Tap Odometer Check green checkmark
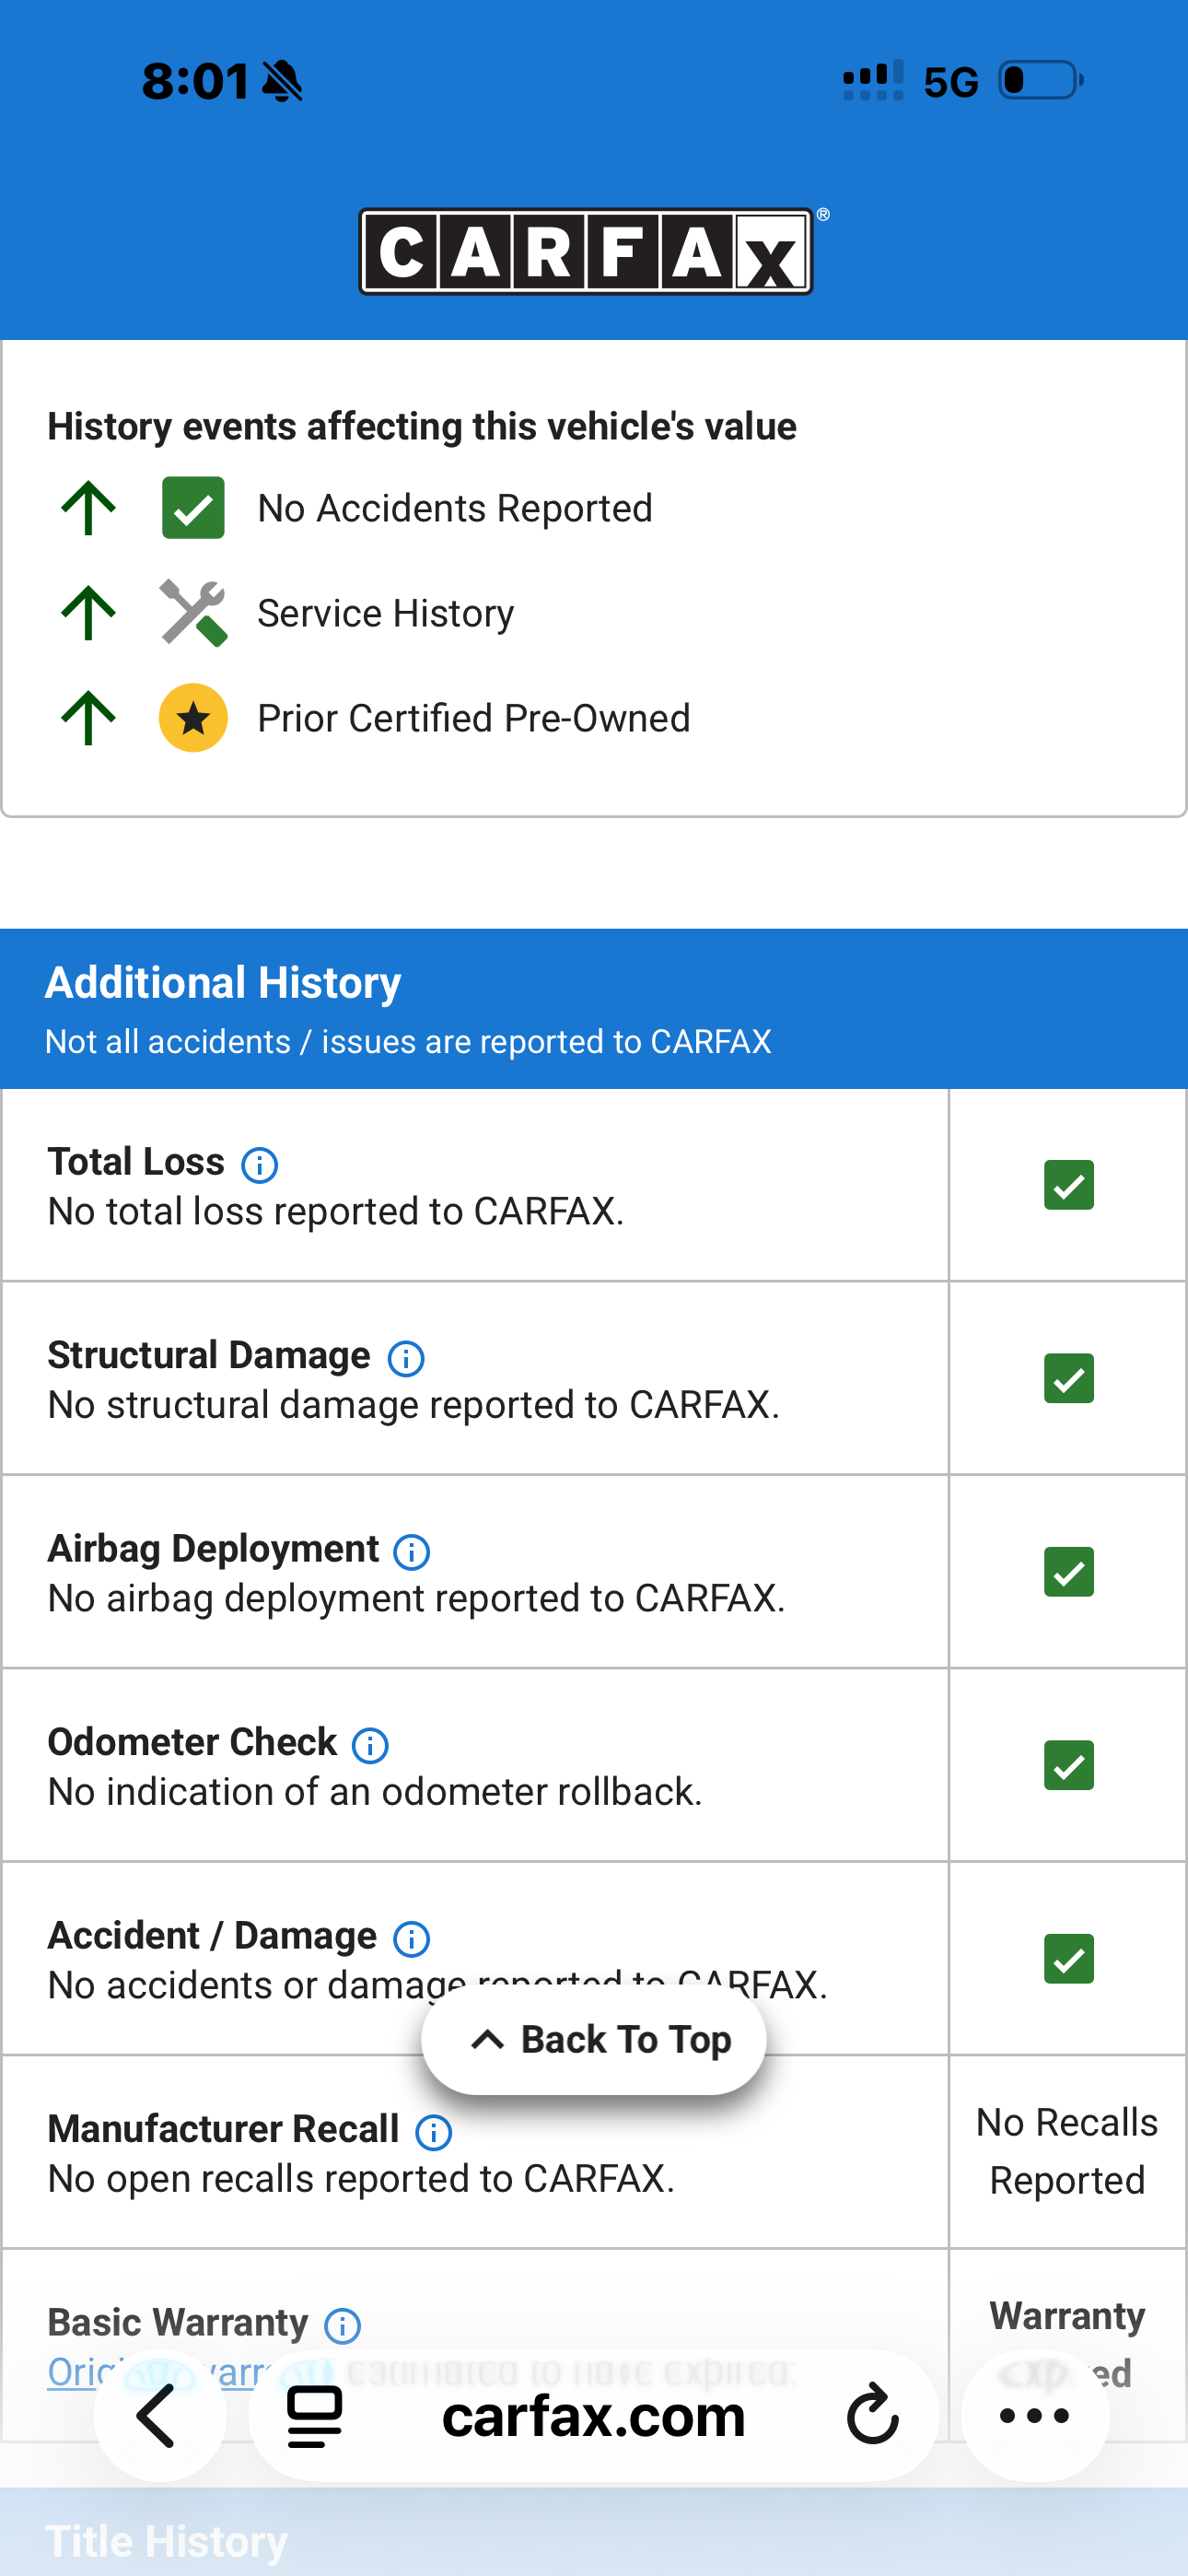 click(1069, 1765)
